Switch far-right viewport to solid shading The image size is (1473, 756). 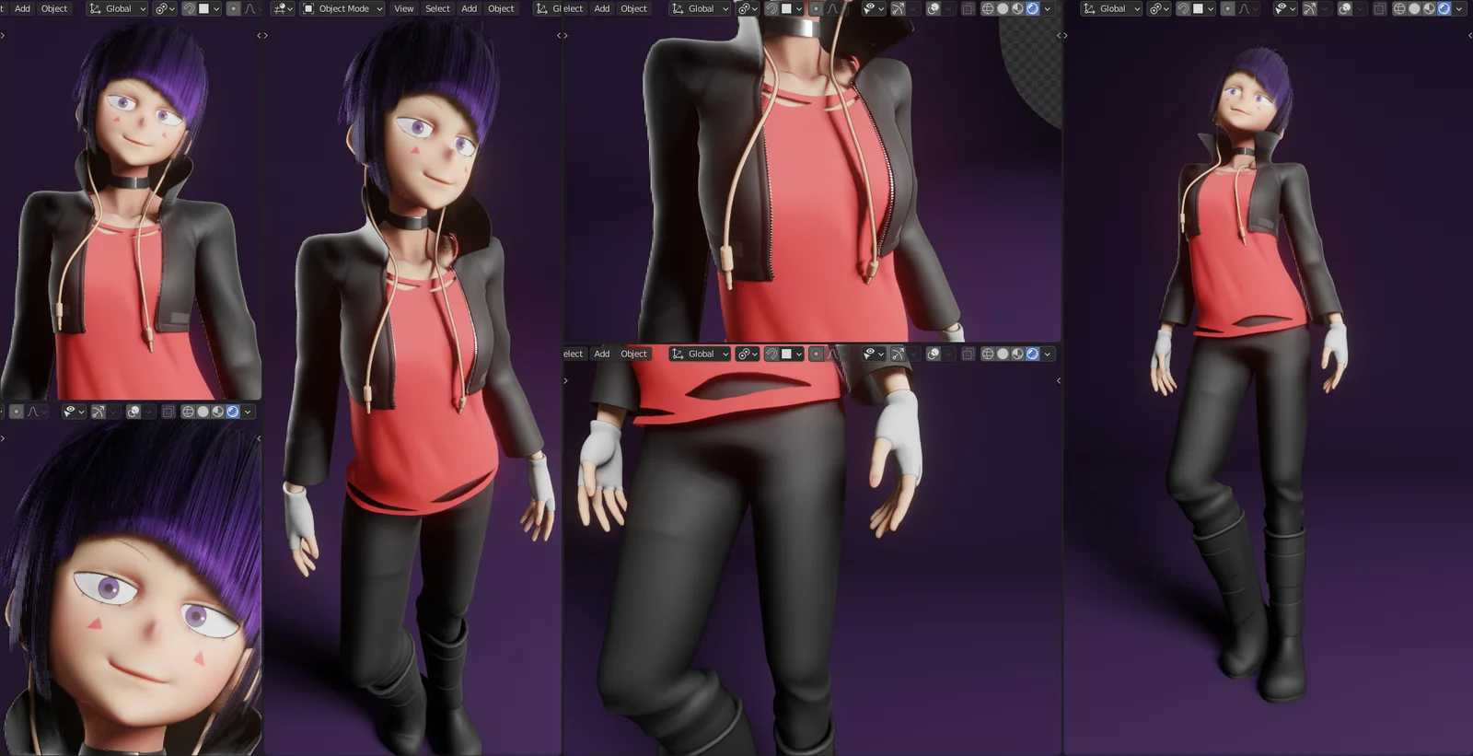(x=1414, y=8)
